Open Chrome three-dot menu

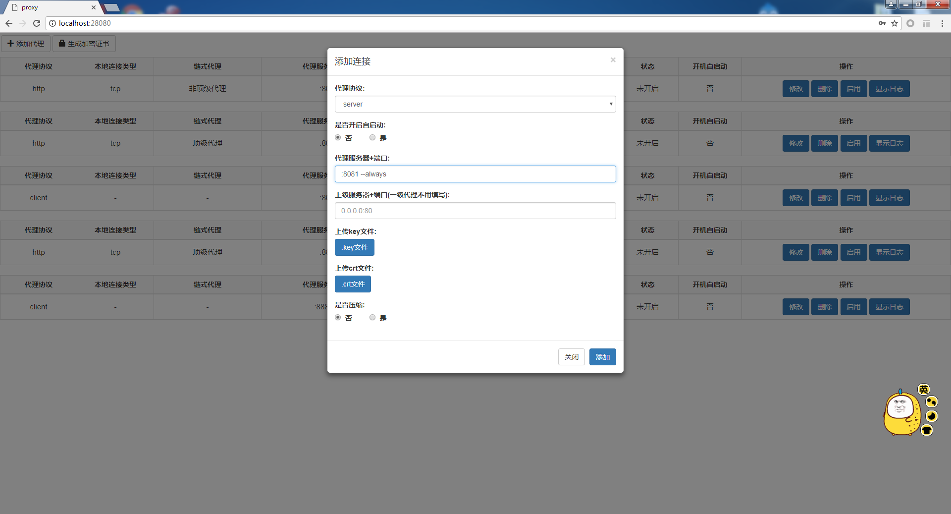(942, 23)
